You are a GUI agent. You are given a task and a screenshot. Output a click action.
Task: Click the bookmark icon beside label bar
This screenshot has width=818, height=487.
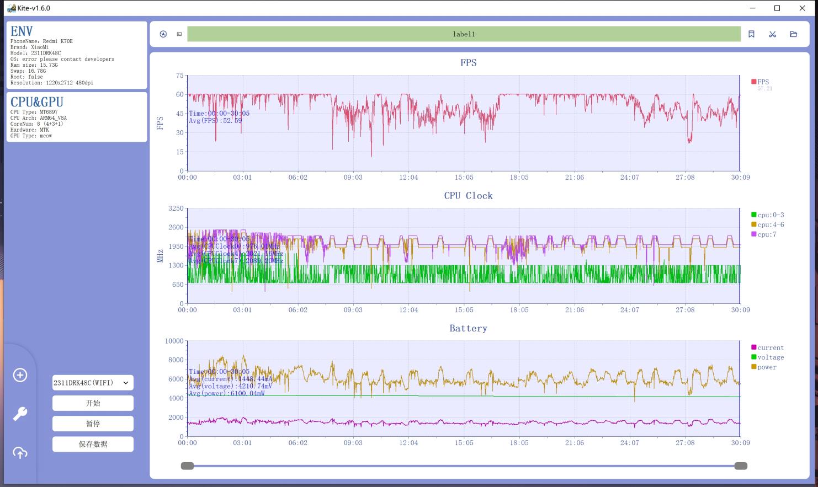[x=751, y=34]
